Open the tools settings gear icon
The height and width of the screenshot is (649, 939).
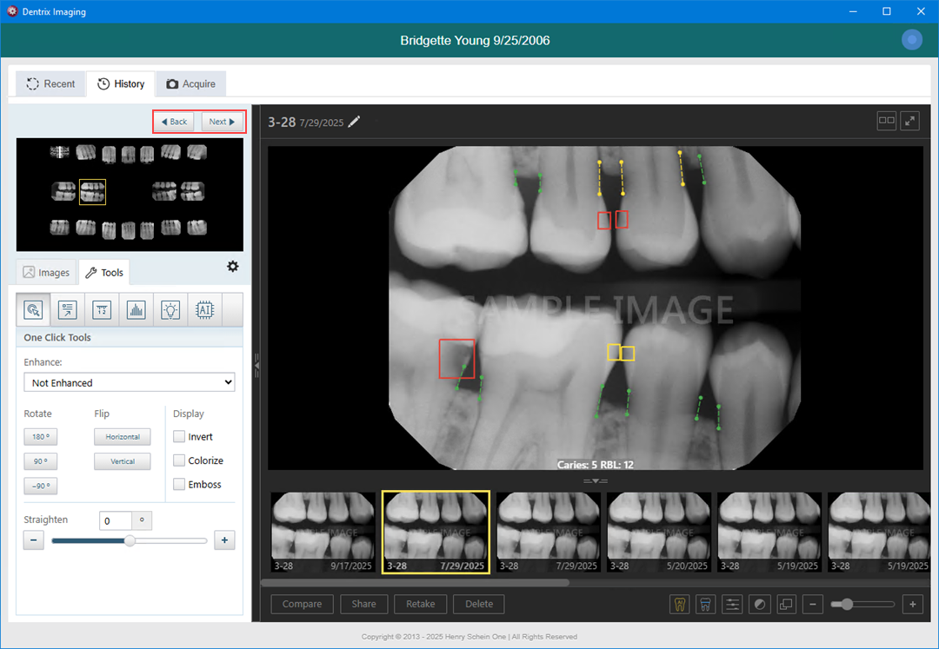pos(233,267)
